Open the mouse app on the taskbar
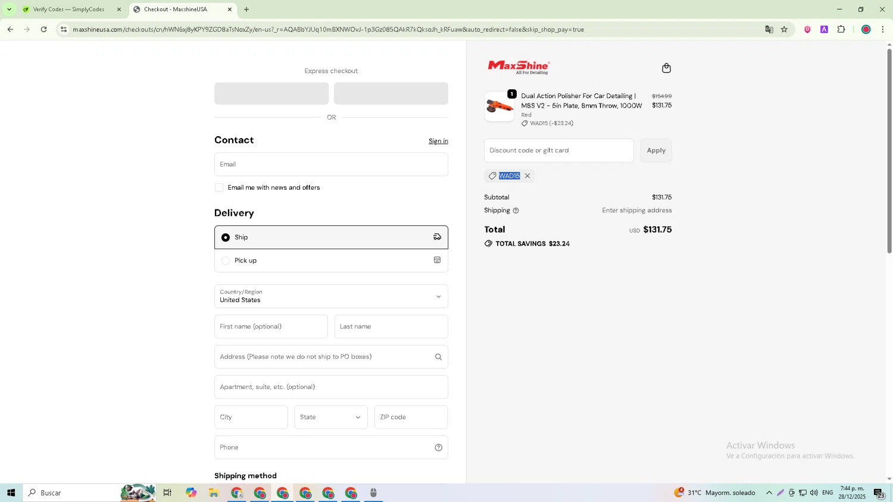 (x=373, y=493)
